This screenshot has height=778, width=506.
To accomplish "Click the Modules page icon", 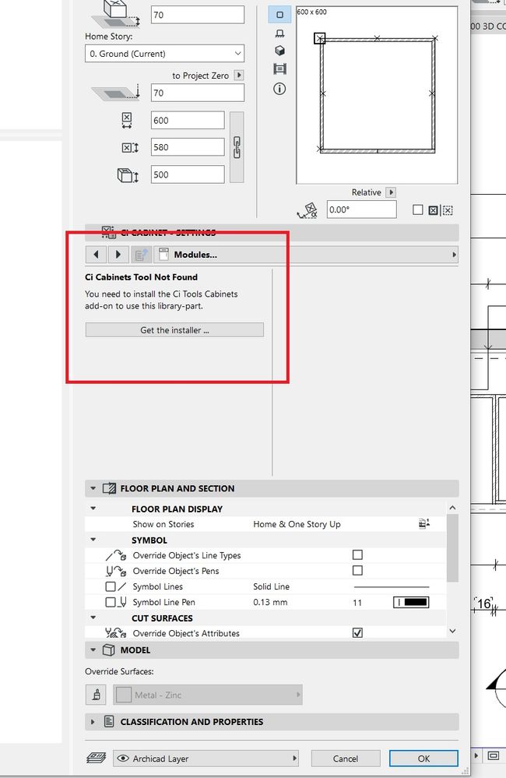I will pos(163,255).
